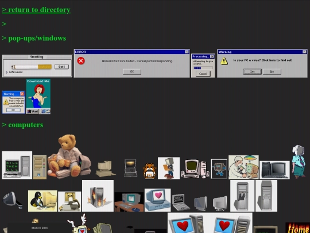This screenshot has width=310, height=233.
Task: Select the computer on wooden desk image
Action: click(129, 202)
